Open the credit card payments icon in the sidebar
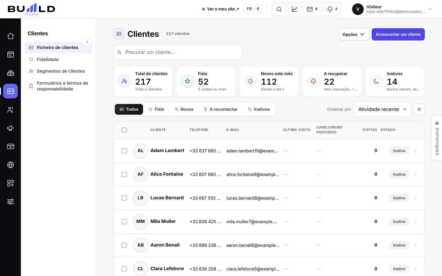 pyautogui.click(x=10, y=146)
